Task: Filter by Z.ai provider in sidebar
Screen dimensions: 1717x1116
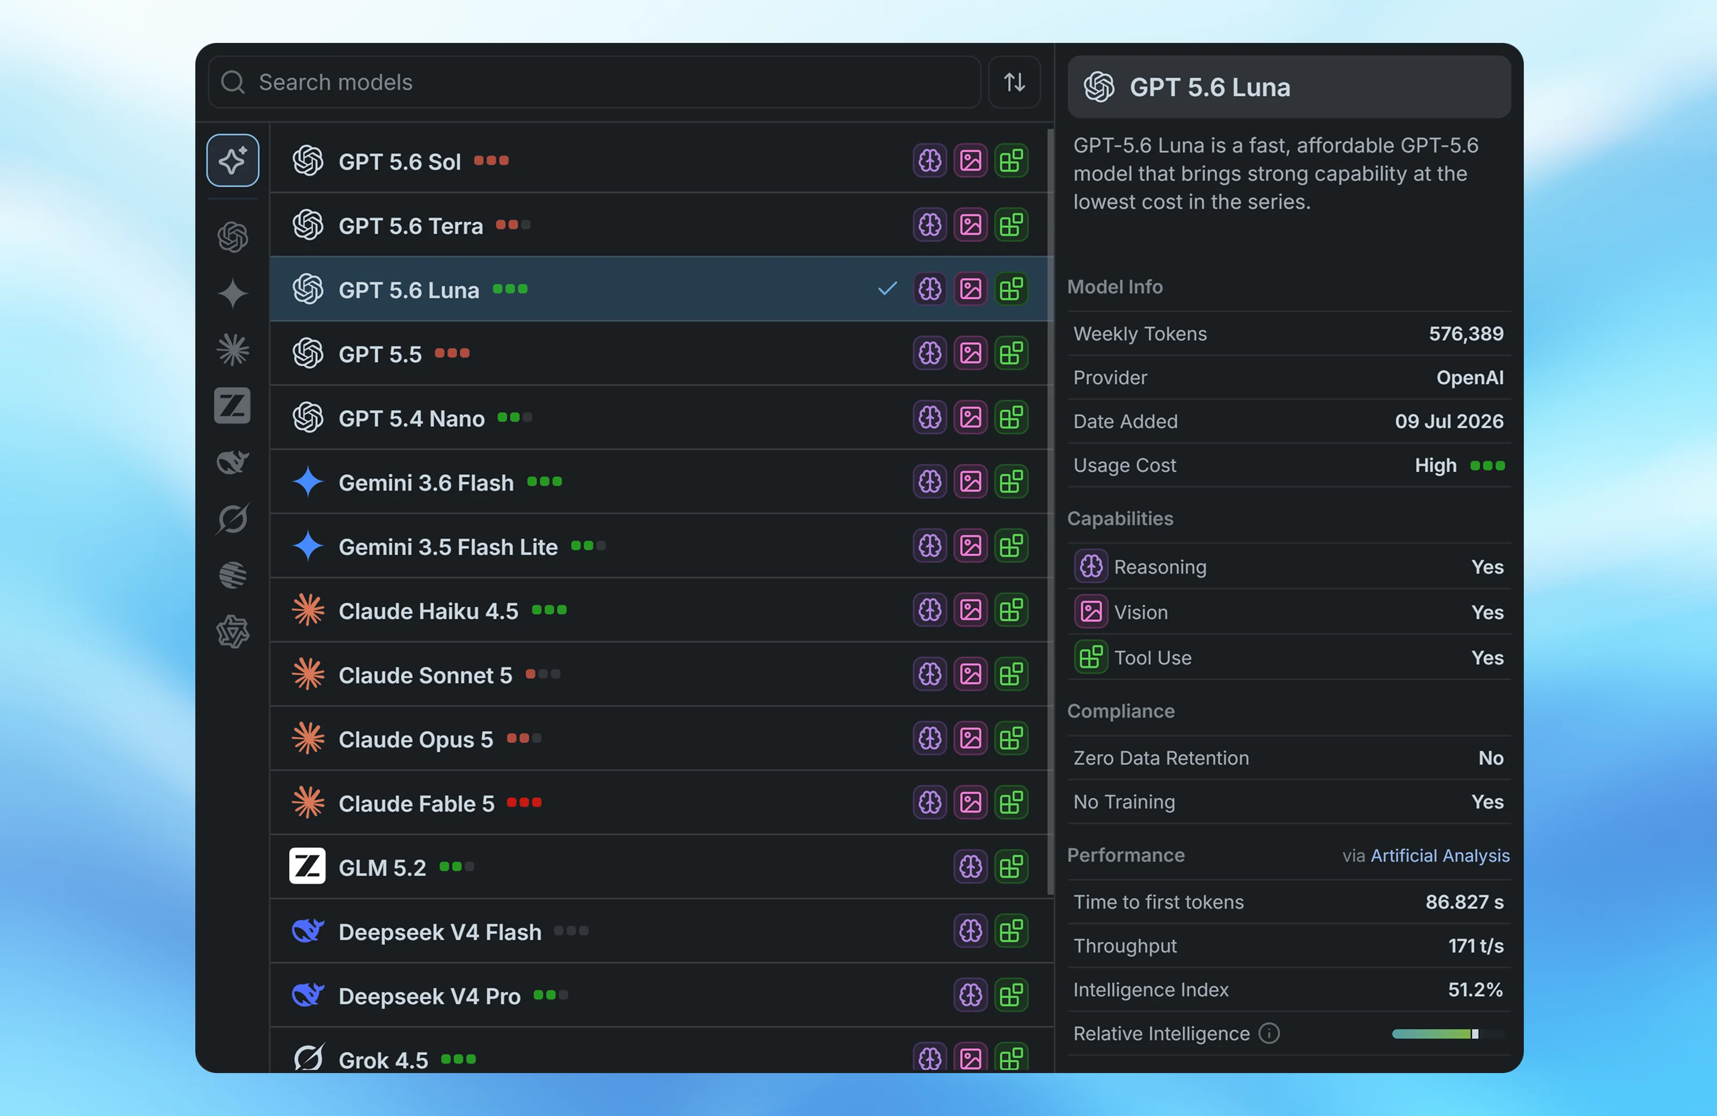Action: (232, 406)
